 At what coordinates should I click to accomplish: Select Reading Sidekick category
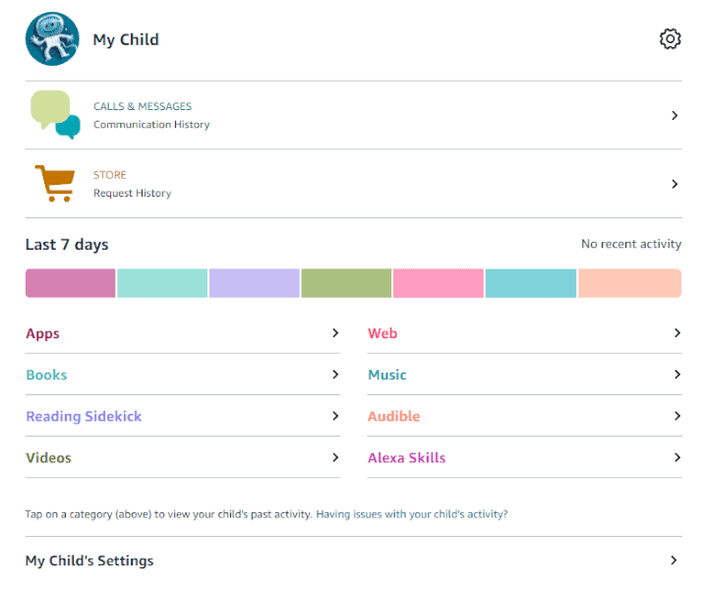(x=84, y=416)
